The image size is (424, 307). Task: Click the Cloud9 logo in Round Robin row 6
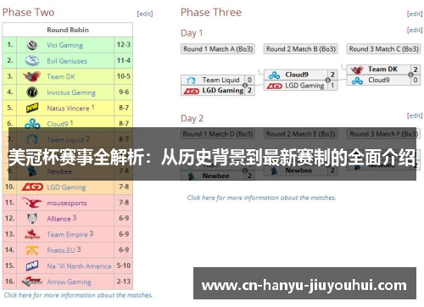pyautogui.click(x=32, y=124)
